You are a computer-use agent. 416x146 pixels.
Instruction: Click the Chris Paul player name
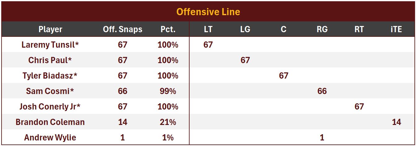click(x=50, y=60)
